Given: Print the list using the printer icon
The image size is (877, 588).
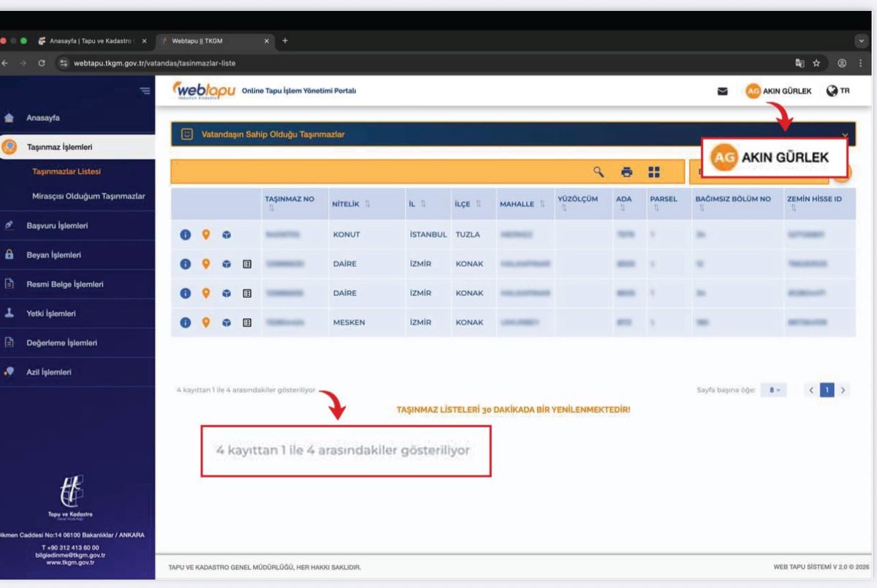Looking at the screenshot, I should coord(626,173).
